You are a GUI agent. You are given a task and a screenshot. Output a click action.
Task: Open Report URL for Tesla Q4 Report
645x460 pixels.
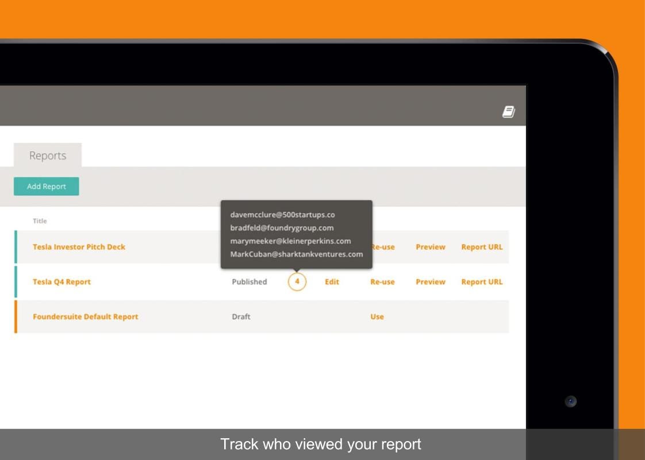482,281
